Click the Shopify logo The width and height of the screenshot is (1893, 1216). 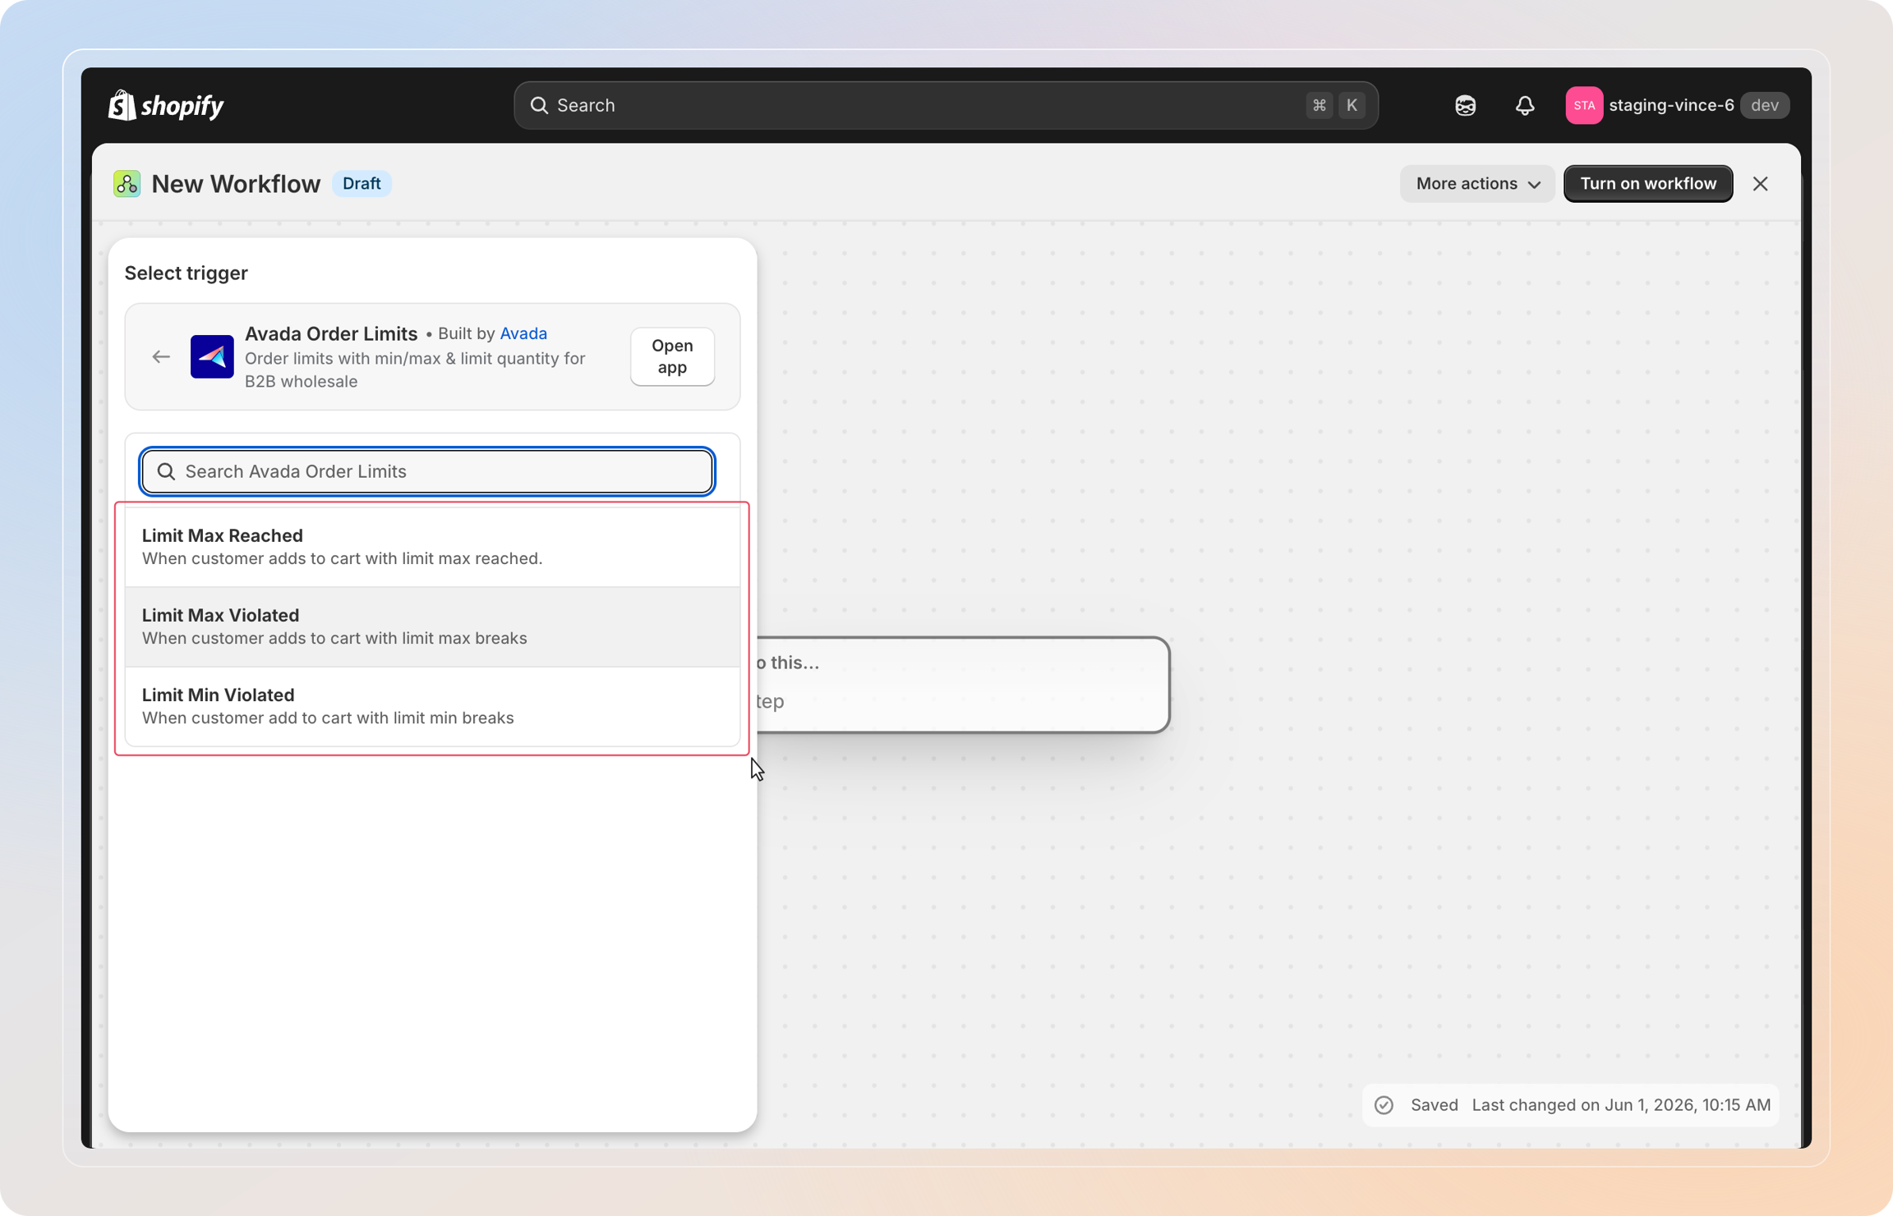pyautogui.click(x=166, y=105)
